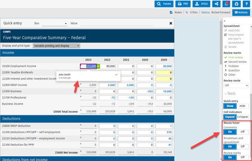This screenshot has height=161, width=252.
Task: Open the notifications bell icon
Action: [226, 4]
